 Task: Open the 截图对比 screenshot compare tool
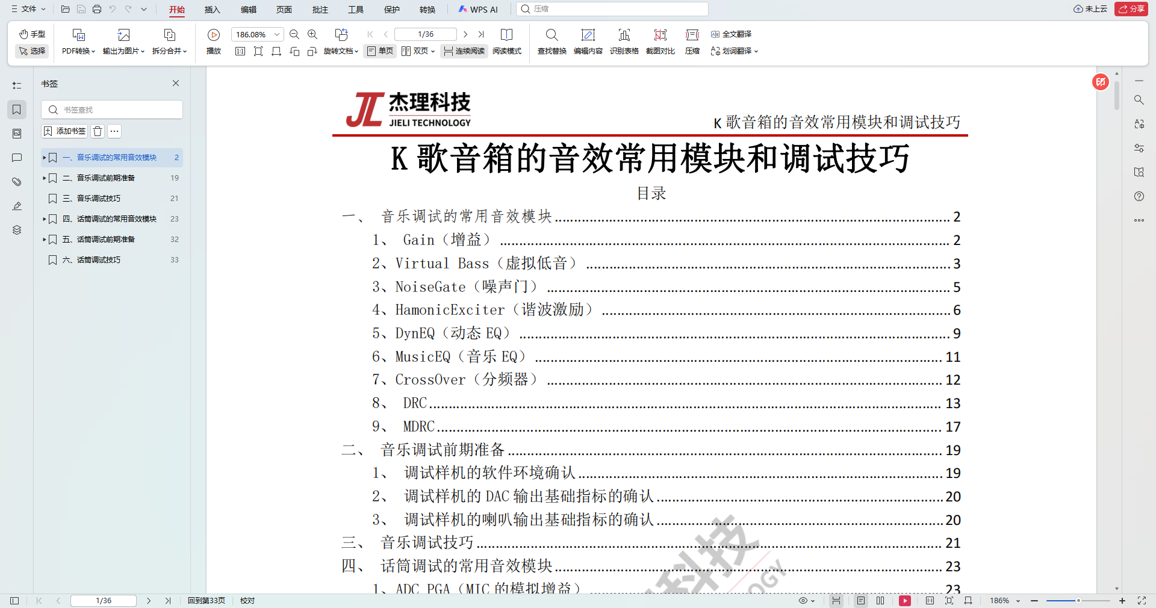click(660, 42)
